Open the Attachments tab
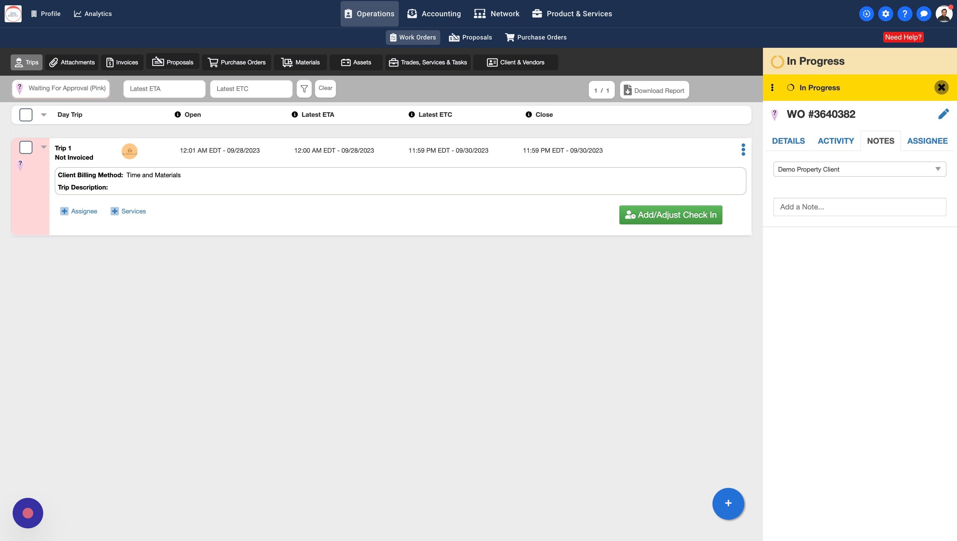This screenshot has height=541, width=957. (72, 62)
